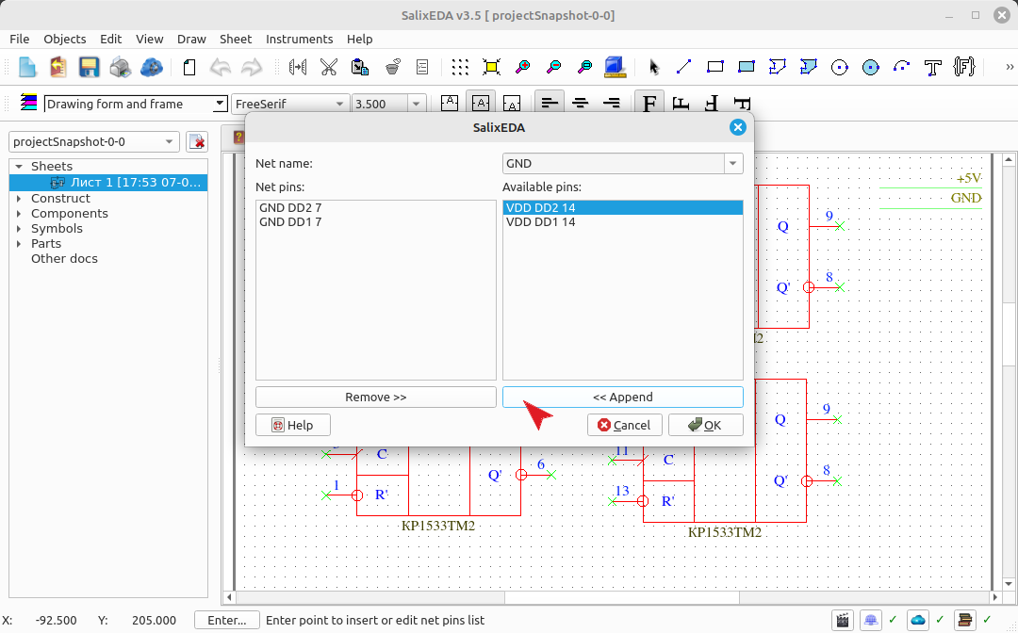Image resolution: width=1018 pixels, height=633 pixels.
Task: Create a new project file
Action: (27, 67)
